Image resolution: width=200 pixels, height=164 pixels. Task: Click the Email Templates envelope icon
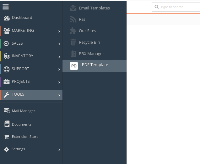coord(73,8)
